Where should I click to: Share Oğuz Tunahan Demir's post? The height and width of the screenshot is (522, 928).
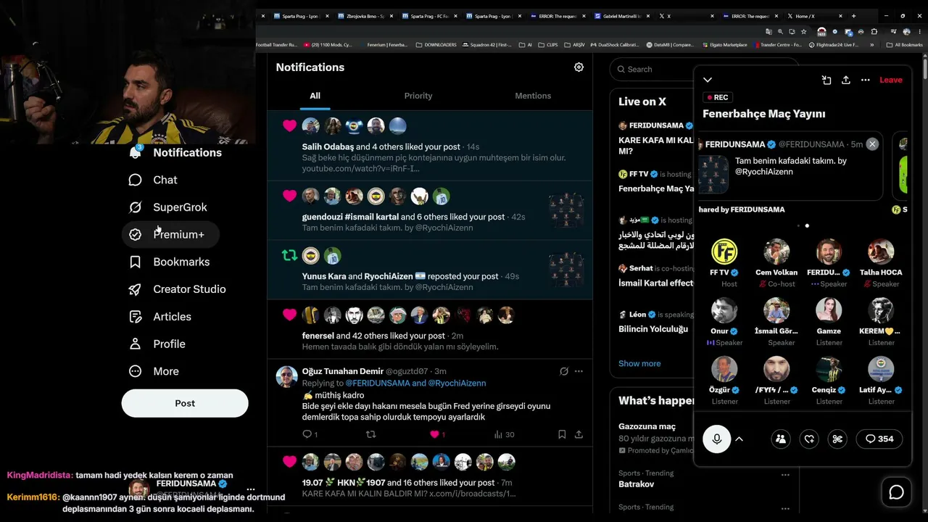point(579,434)
